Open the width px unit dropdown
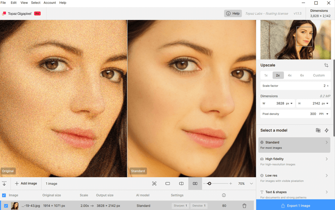This screenshot has width=335, height=210. click(x=289, y=103)
